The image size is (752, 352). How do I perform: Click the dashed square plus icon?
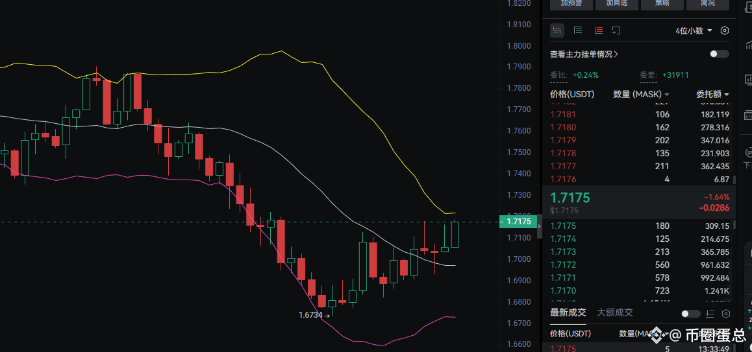(x=616, y=30)
